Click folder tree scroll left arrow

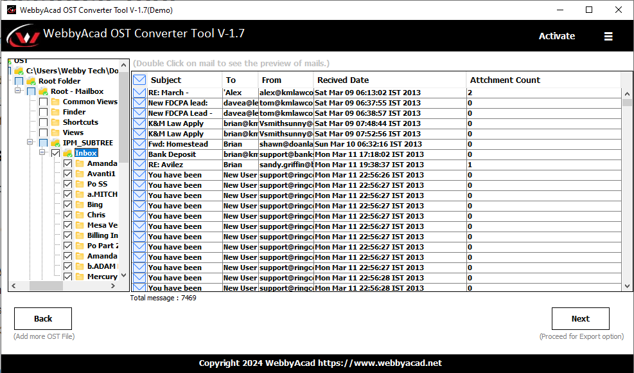point(13,286)
